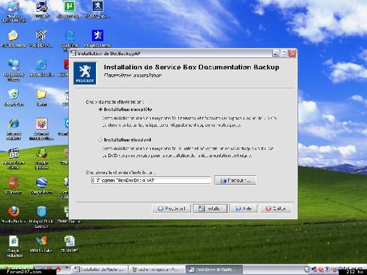Select the Google Earth desktop icon
367x275 pixels.
click(x=41, y=185)
